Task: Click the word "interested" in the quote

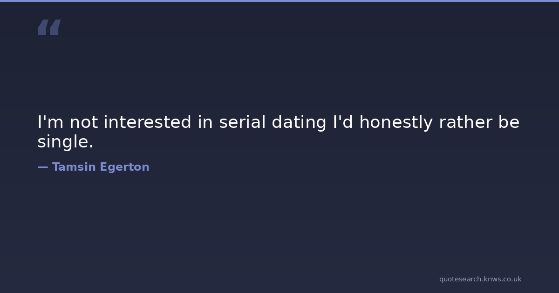Action: tap(147, 122)
